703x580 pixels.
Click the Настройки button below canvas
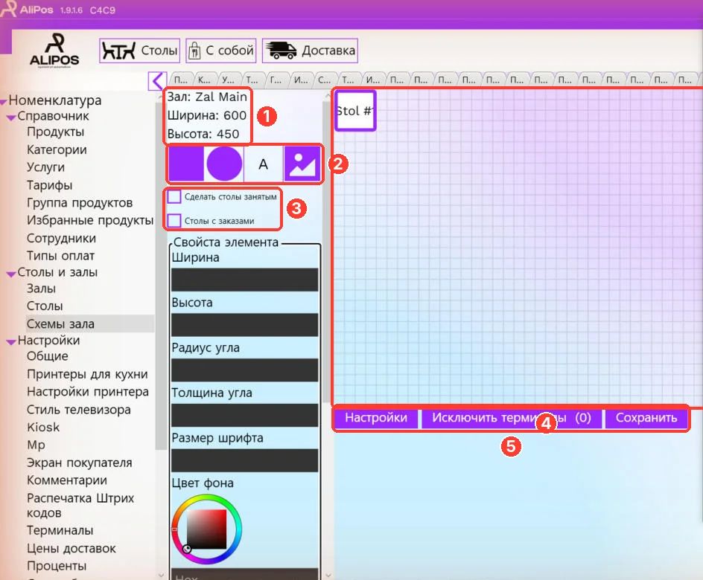point(376,418)
